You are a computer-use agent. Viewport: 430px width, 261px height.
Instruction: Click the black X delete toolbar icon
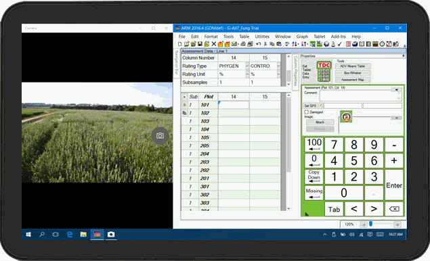[x=214, y=44]
